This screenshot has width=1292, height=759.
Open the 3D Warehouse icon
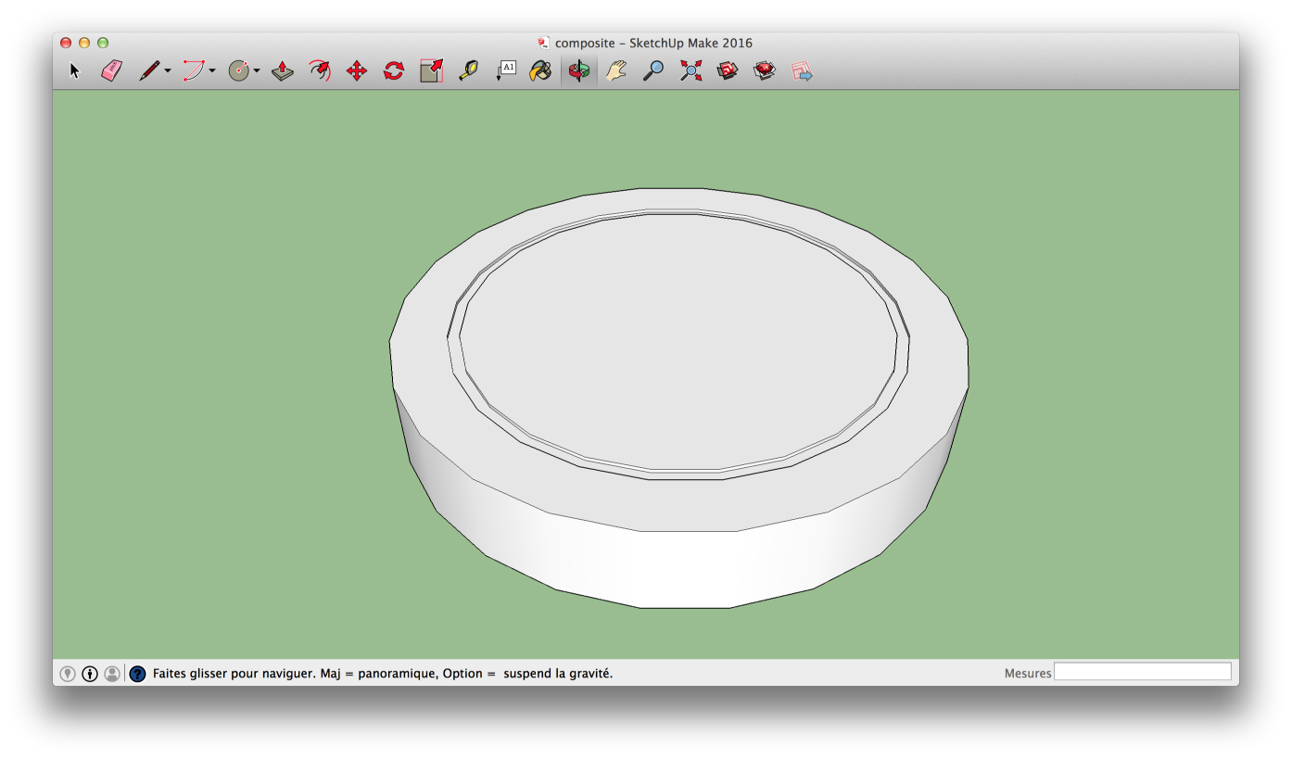728,70
